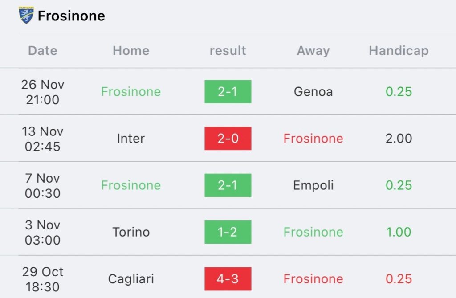Select the Inter home team

131,139
